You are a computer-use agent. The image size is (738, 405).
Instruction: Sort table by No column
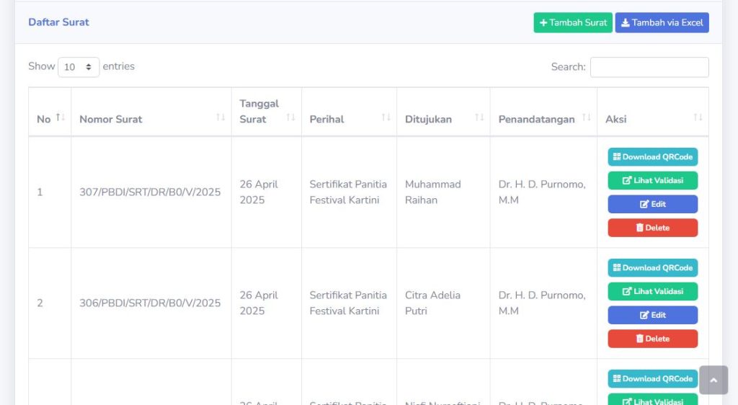[x=50, y=112]
